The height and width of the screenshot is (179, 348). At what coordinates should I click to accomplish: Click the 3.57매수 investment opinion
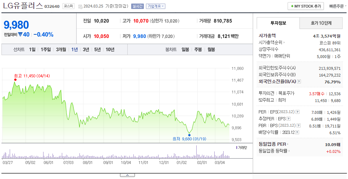coord(317,94)
